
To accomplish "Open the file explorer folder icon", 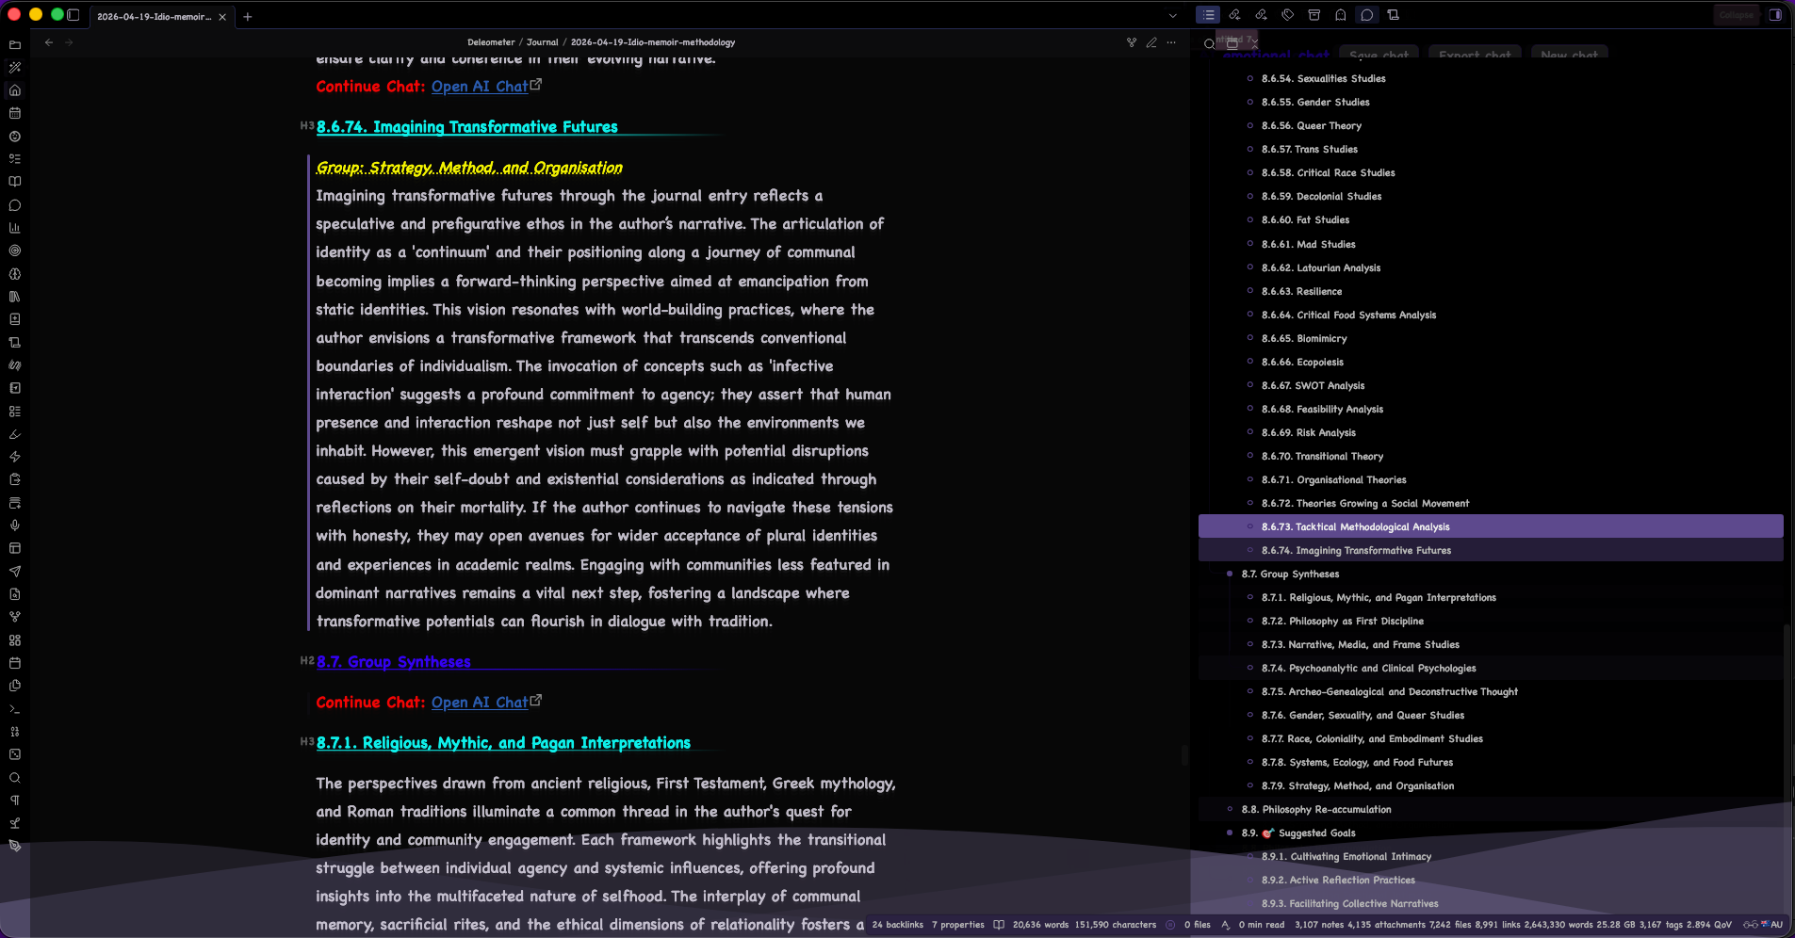I will click(x=15, y=44).
